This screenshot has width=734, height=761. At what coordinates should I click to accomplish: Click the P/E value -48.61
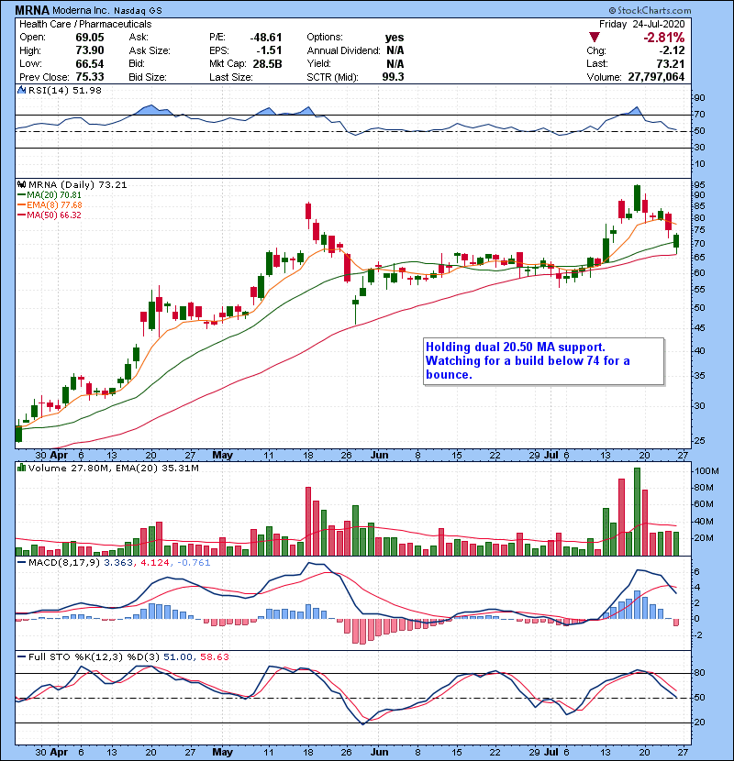pyautogui.click(x=266, y=38)
